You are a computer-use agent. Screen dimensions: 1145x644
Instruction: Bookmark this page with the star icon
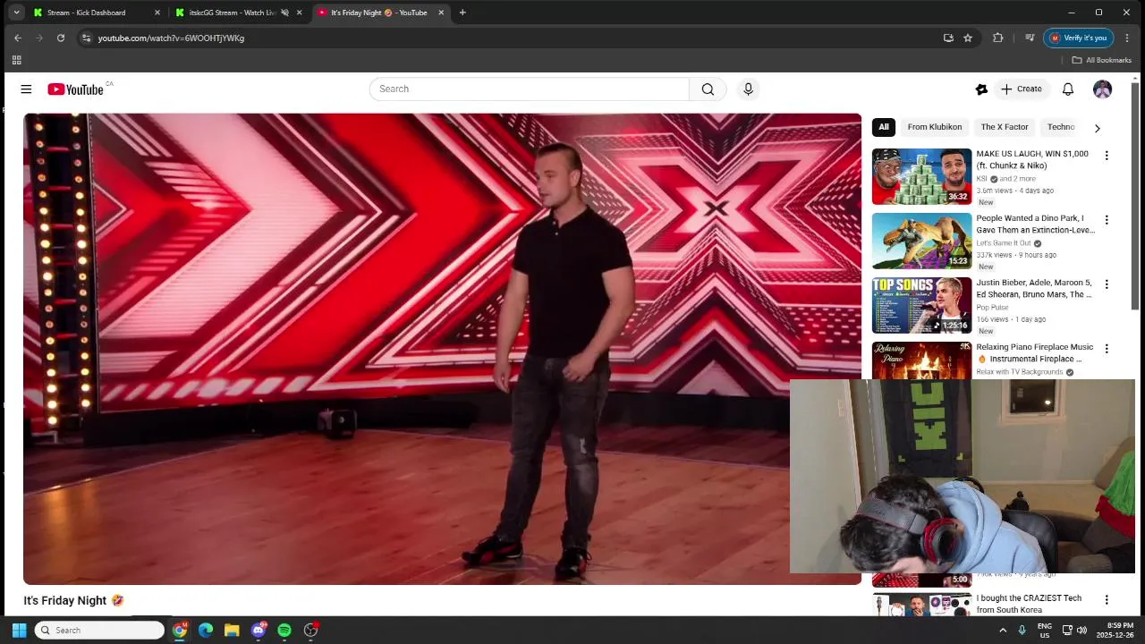click(968, 38)
